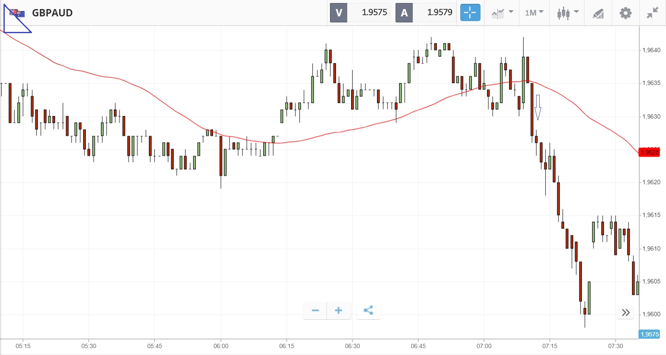The image size is (666, 355).
Task: Click the red moving average price label 1.9625
Action: click(x=650, y=152)
